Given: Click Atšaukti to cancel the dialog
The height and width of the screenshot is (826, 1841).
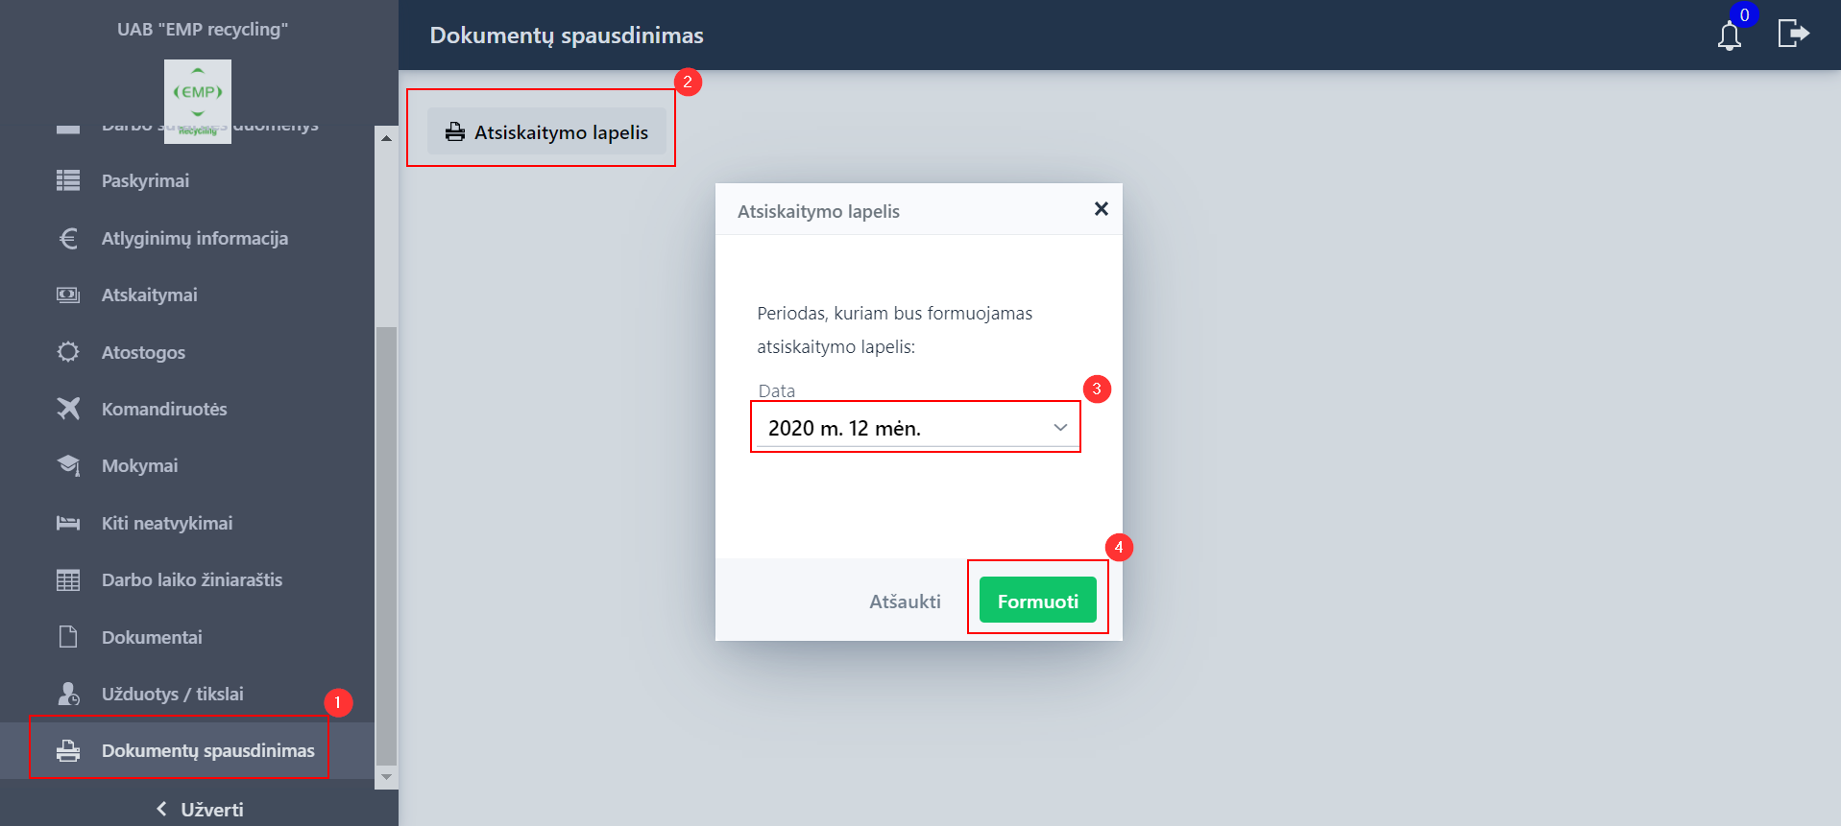Looking at the screenshot, I should pos(905,602).
